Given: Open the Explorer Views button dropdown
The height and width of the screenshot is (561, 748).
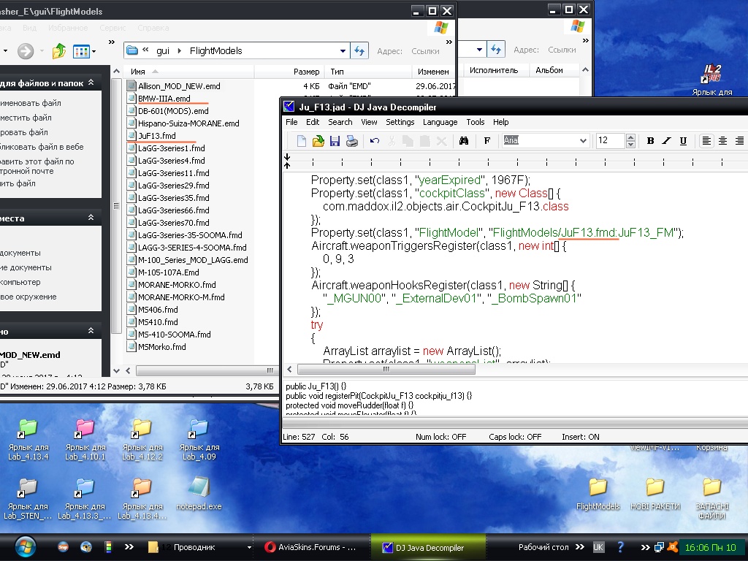Looking at the screenshot, I should [93, 51].
